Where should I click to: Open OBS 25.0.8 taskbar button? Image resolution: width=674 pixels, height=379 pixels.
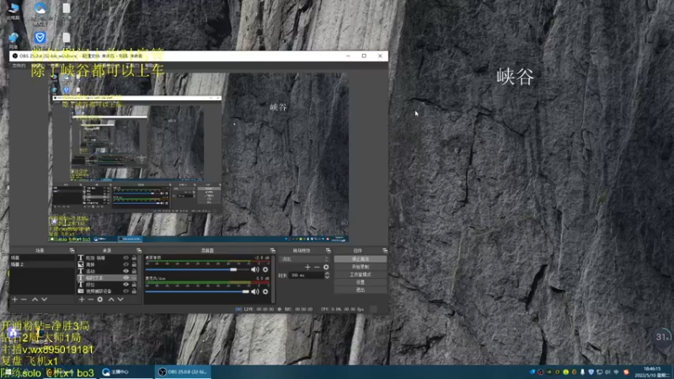click(x=183, y=371)
